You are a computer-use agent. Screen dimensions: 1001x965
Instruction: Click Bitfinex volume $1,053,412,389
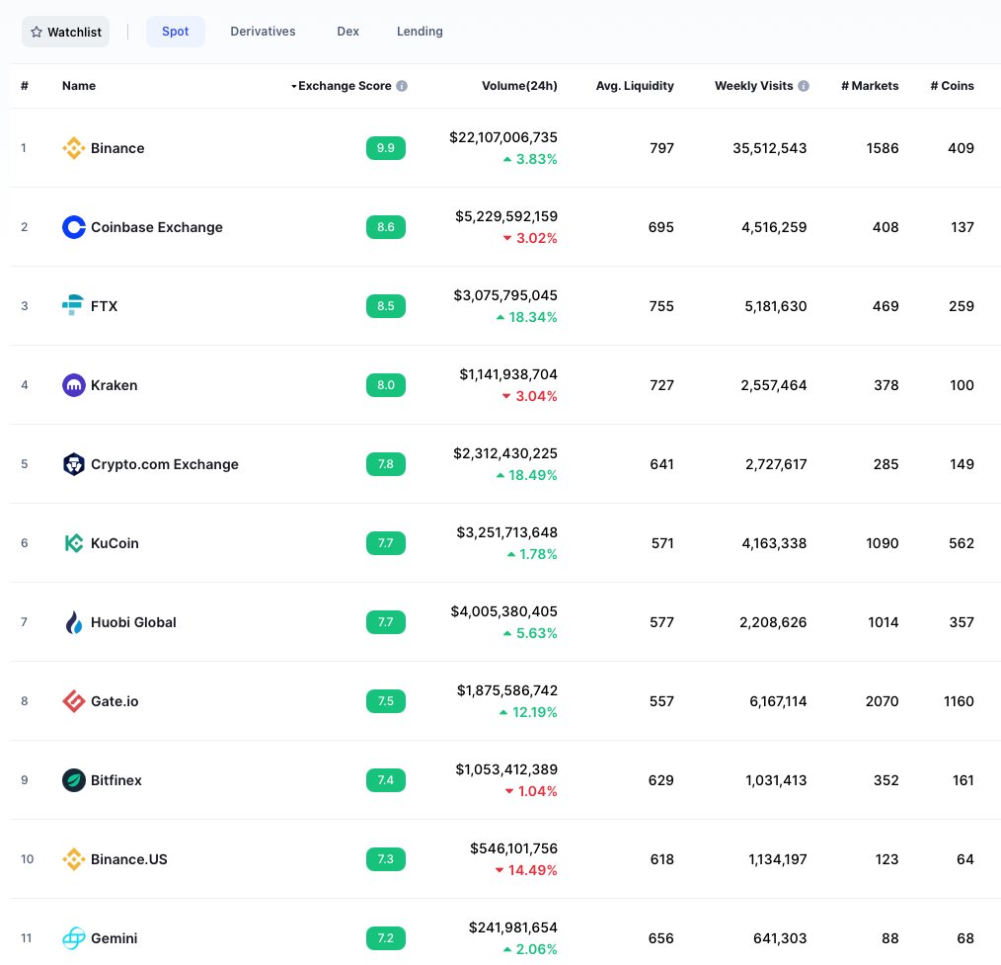coord(506,769)
